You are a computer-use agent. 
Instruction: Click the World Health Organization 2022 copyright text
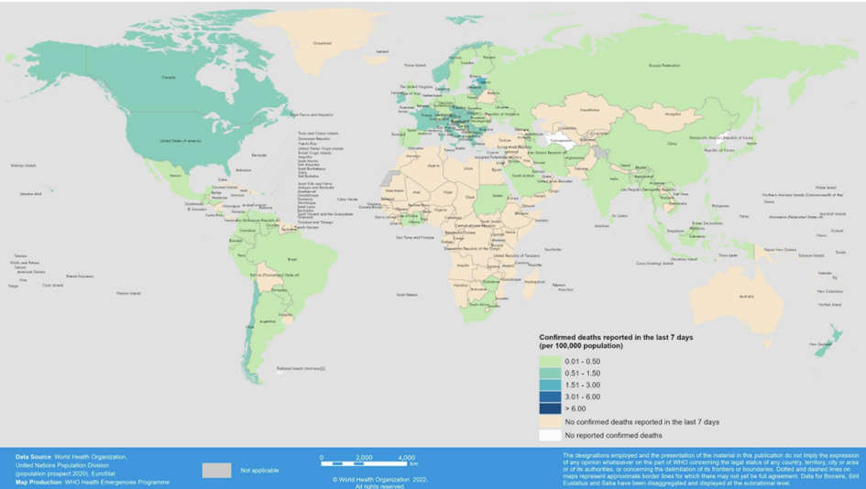[379, 479]
